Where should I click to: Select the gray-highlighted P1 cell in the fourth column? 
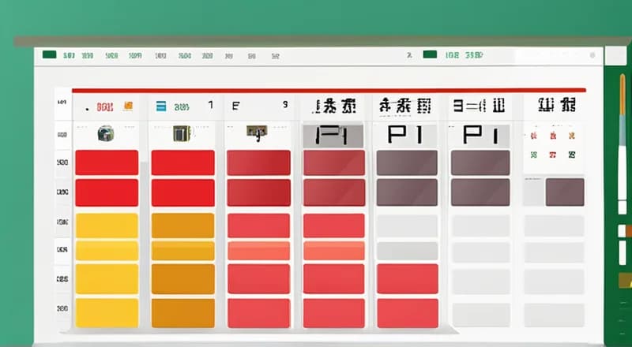pyautogui.click(x=333, y=136)
